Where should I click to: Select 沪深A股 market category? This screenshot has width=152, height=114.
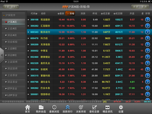tap(13, 22)
